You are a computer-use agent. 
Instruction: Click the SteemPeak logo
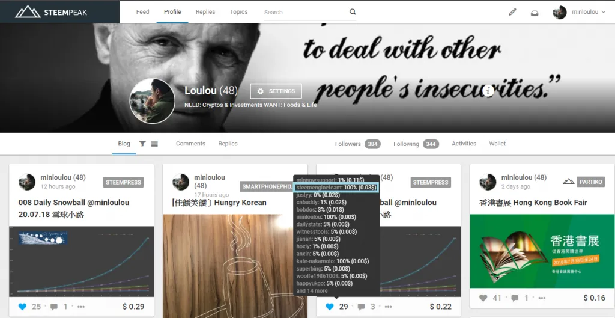click(51, 12)
